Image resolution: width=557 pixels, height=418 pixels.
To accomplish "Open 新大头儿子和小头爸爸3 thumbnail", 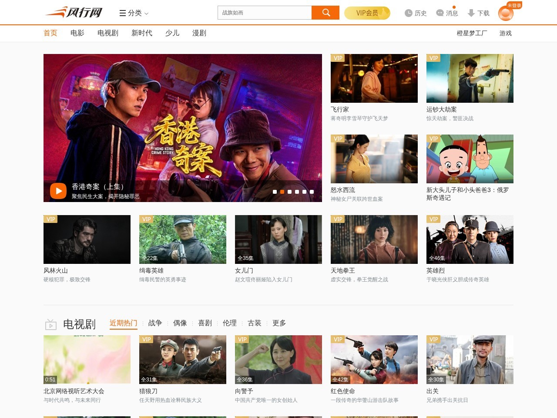I will tap(470, 159).
